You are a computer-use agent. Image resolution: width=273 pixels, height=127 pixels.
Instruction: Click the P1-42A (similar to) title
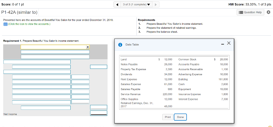(19, 12)
